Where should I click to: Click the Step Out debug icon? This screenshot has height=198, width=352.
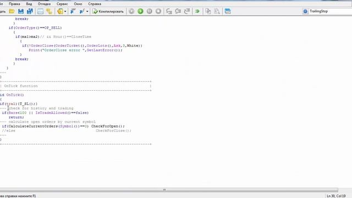[x=187, y=11]
